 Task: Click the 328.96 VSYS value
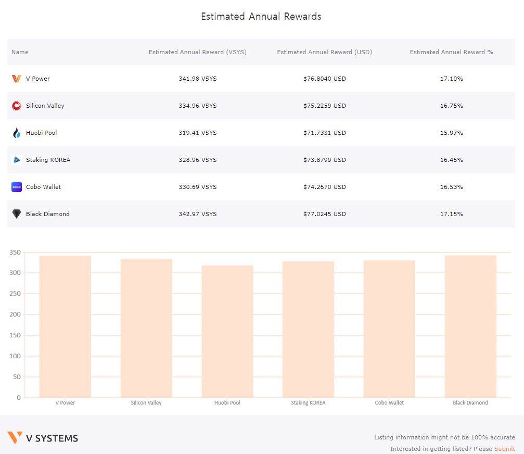(x=198, y=160)
